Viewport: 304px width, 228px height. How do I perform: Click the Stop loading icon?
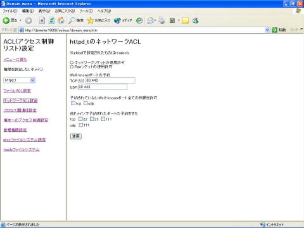pos(42,20)
